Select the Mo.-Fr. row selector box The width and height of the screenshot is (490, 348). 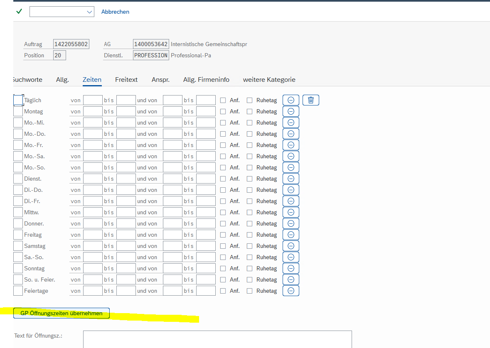(x=18, y=145)
